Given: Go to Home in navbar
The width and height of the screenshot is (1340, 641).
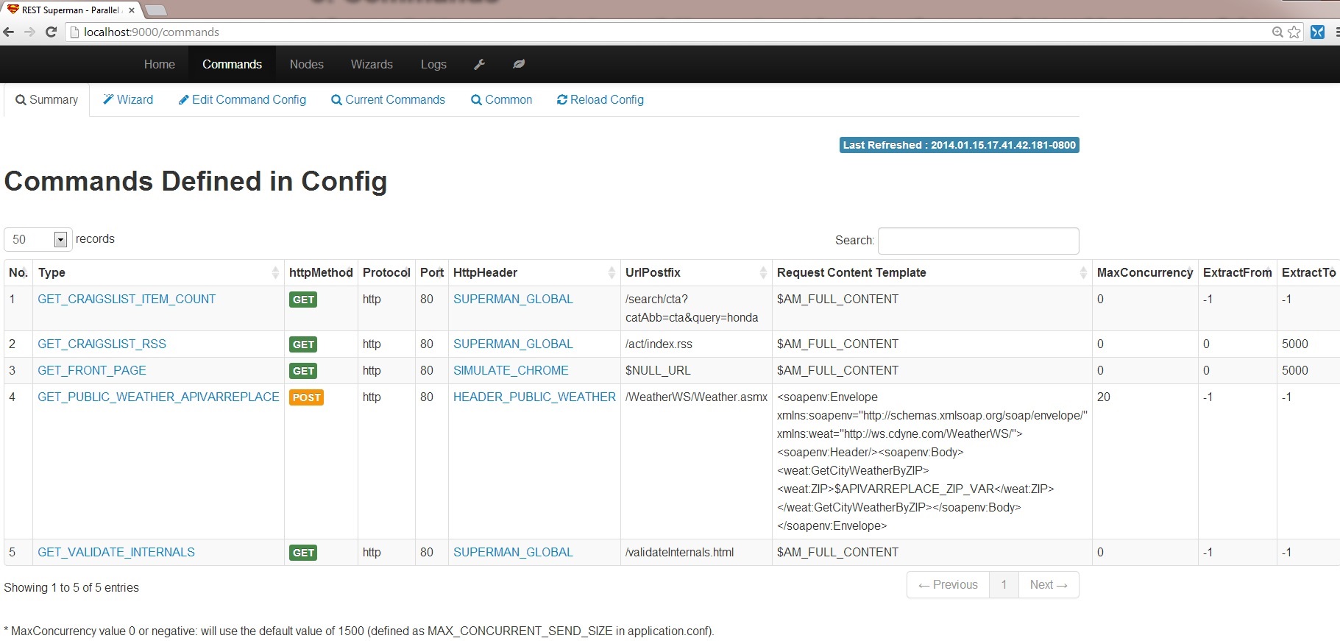Looking at the screenshot, I should 160,64.
